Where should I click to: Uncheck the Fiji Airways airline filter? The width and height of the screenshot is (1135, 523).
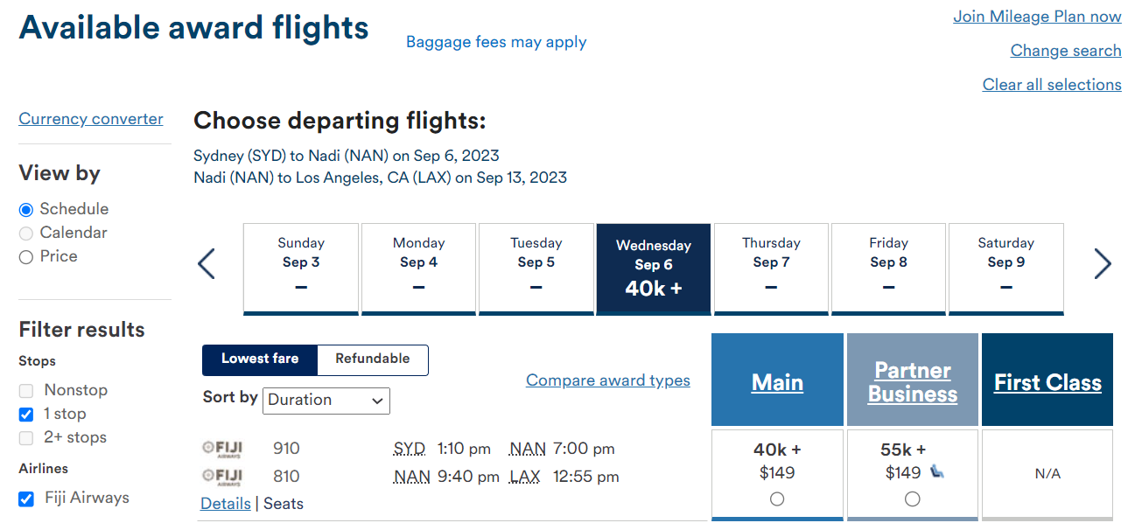tap(25, 499)
